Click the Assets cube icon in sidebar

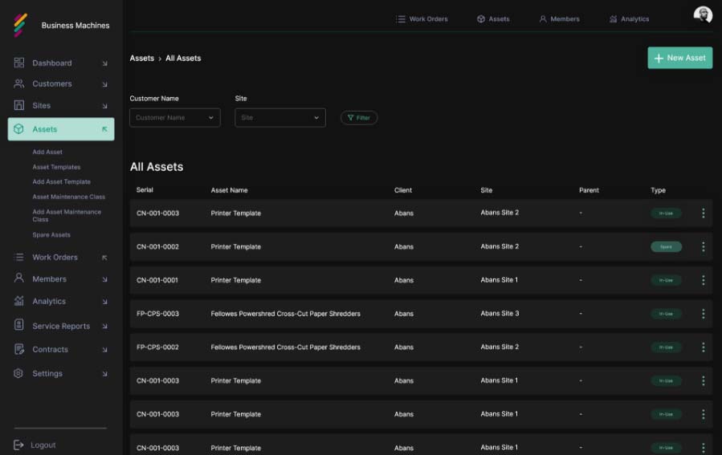[19, 129]
